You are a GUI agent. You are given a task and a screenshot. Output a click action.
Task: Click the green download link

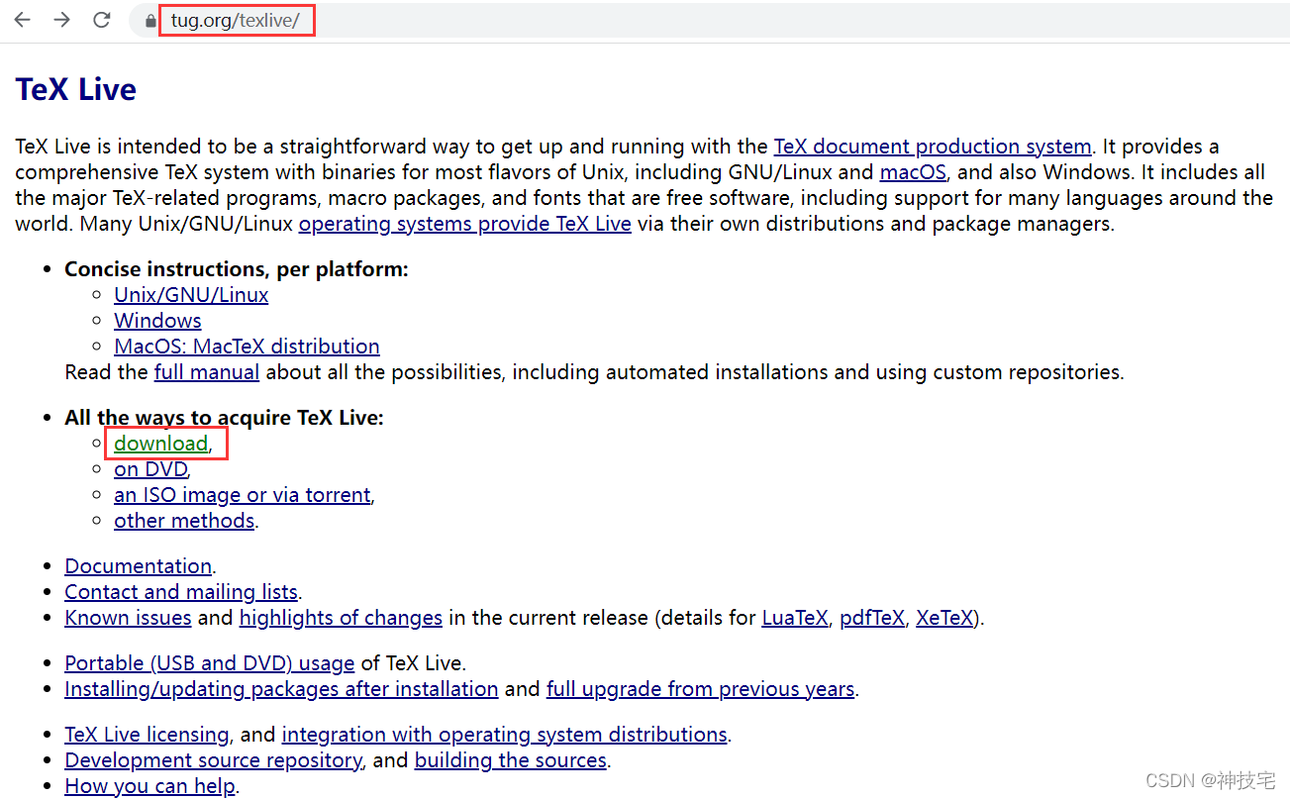pyautogui.click(x=160, y=444)
